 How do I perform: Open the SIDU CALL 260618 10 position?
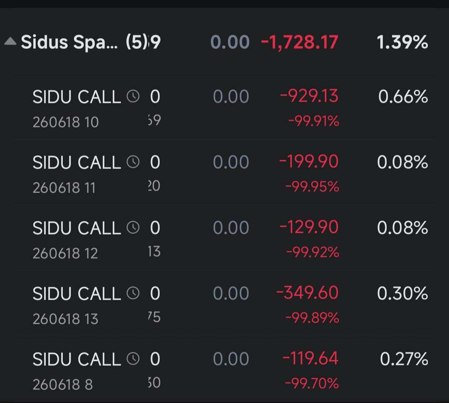click(x=224, y=107)
